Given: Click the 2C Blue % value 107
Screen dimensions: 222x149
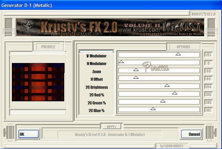Looking at the screenshot, I should (x=208, y=110).
